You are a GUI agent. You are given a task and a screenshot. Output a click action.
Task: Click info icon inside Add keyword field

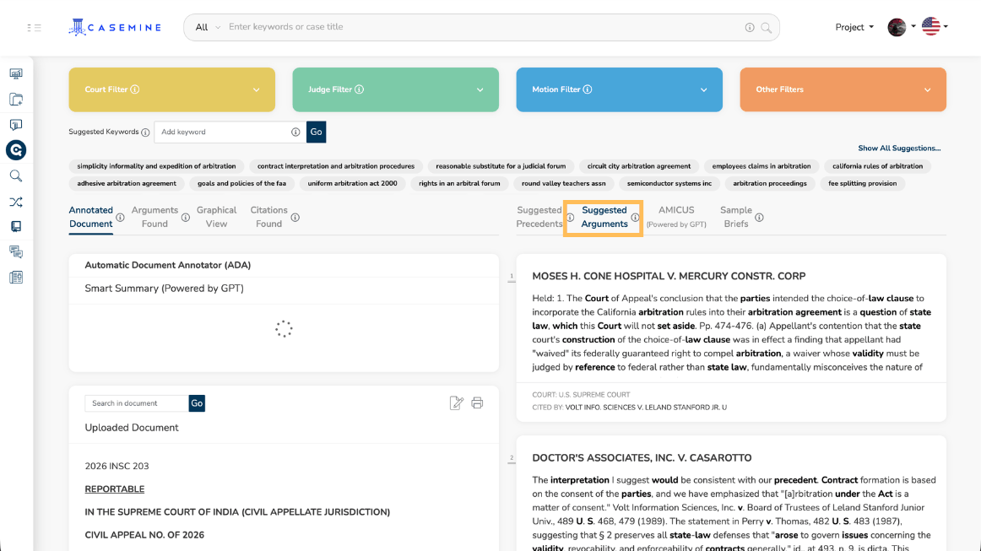pos(295,132)
